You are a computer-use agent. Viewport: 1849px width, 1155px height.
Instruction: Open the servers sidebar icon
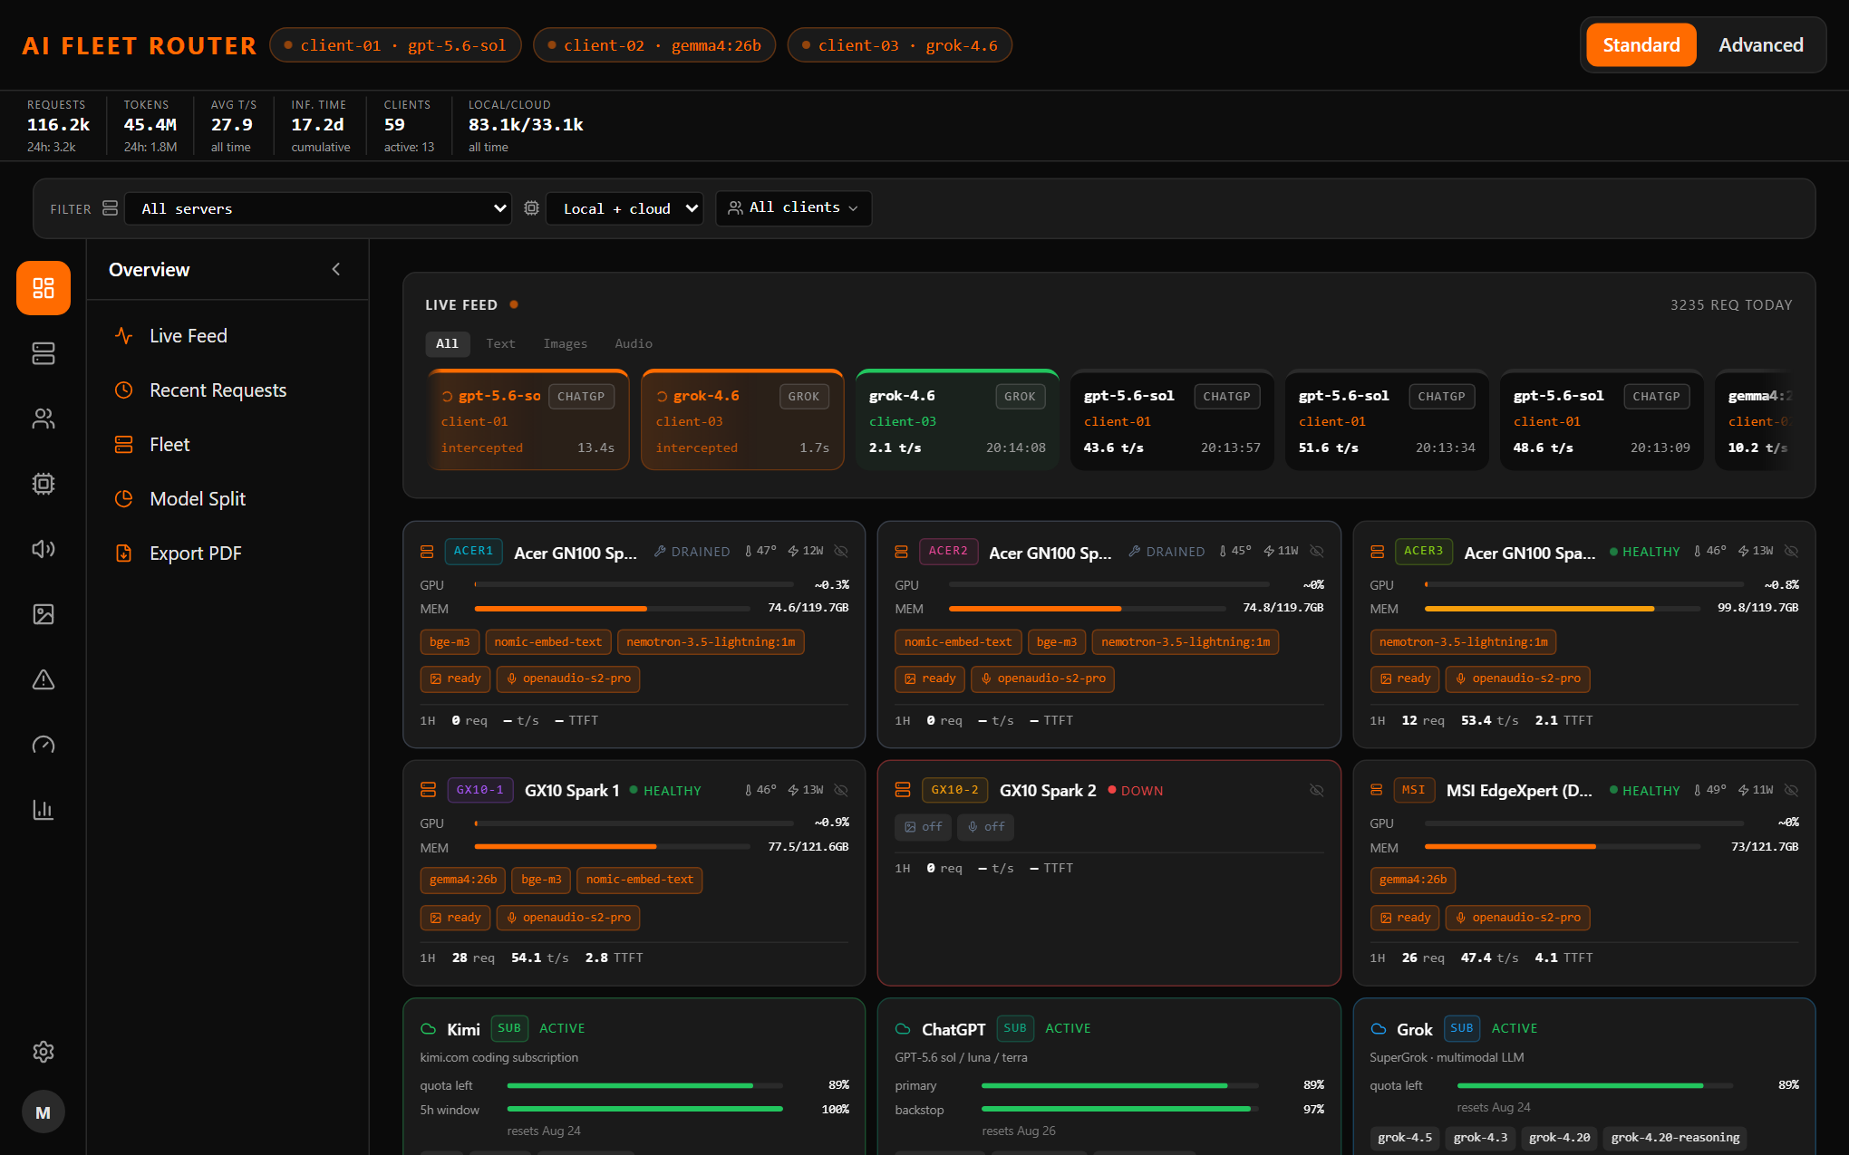coord(44,353)
